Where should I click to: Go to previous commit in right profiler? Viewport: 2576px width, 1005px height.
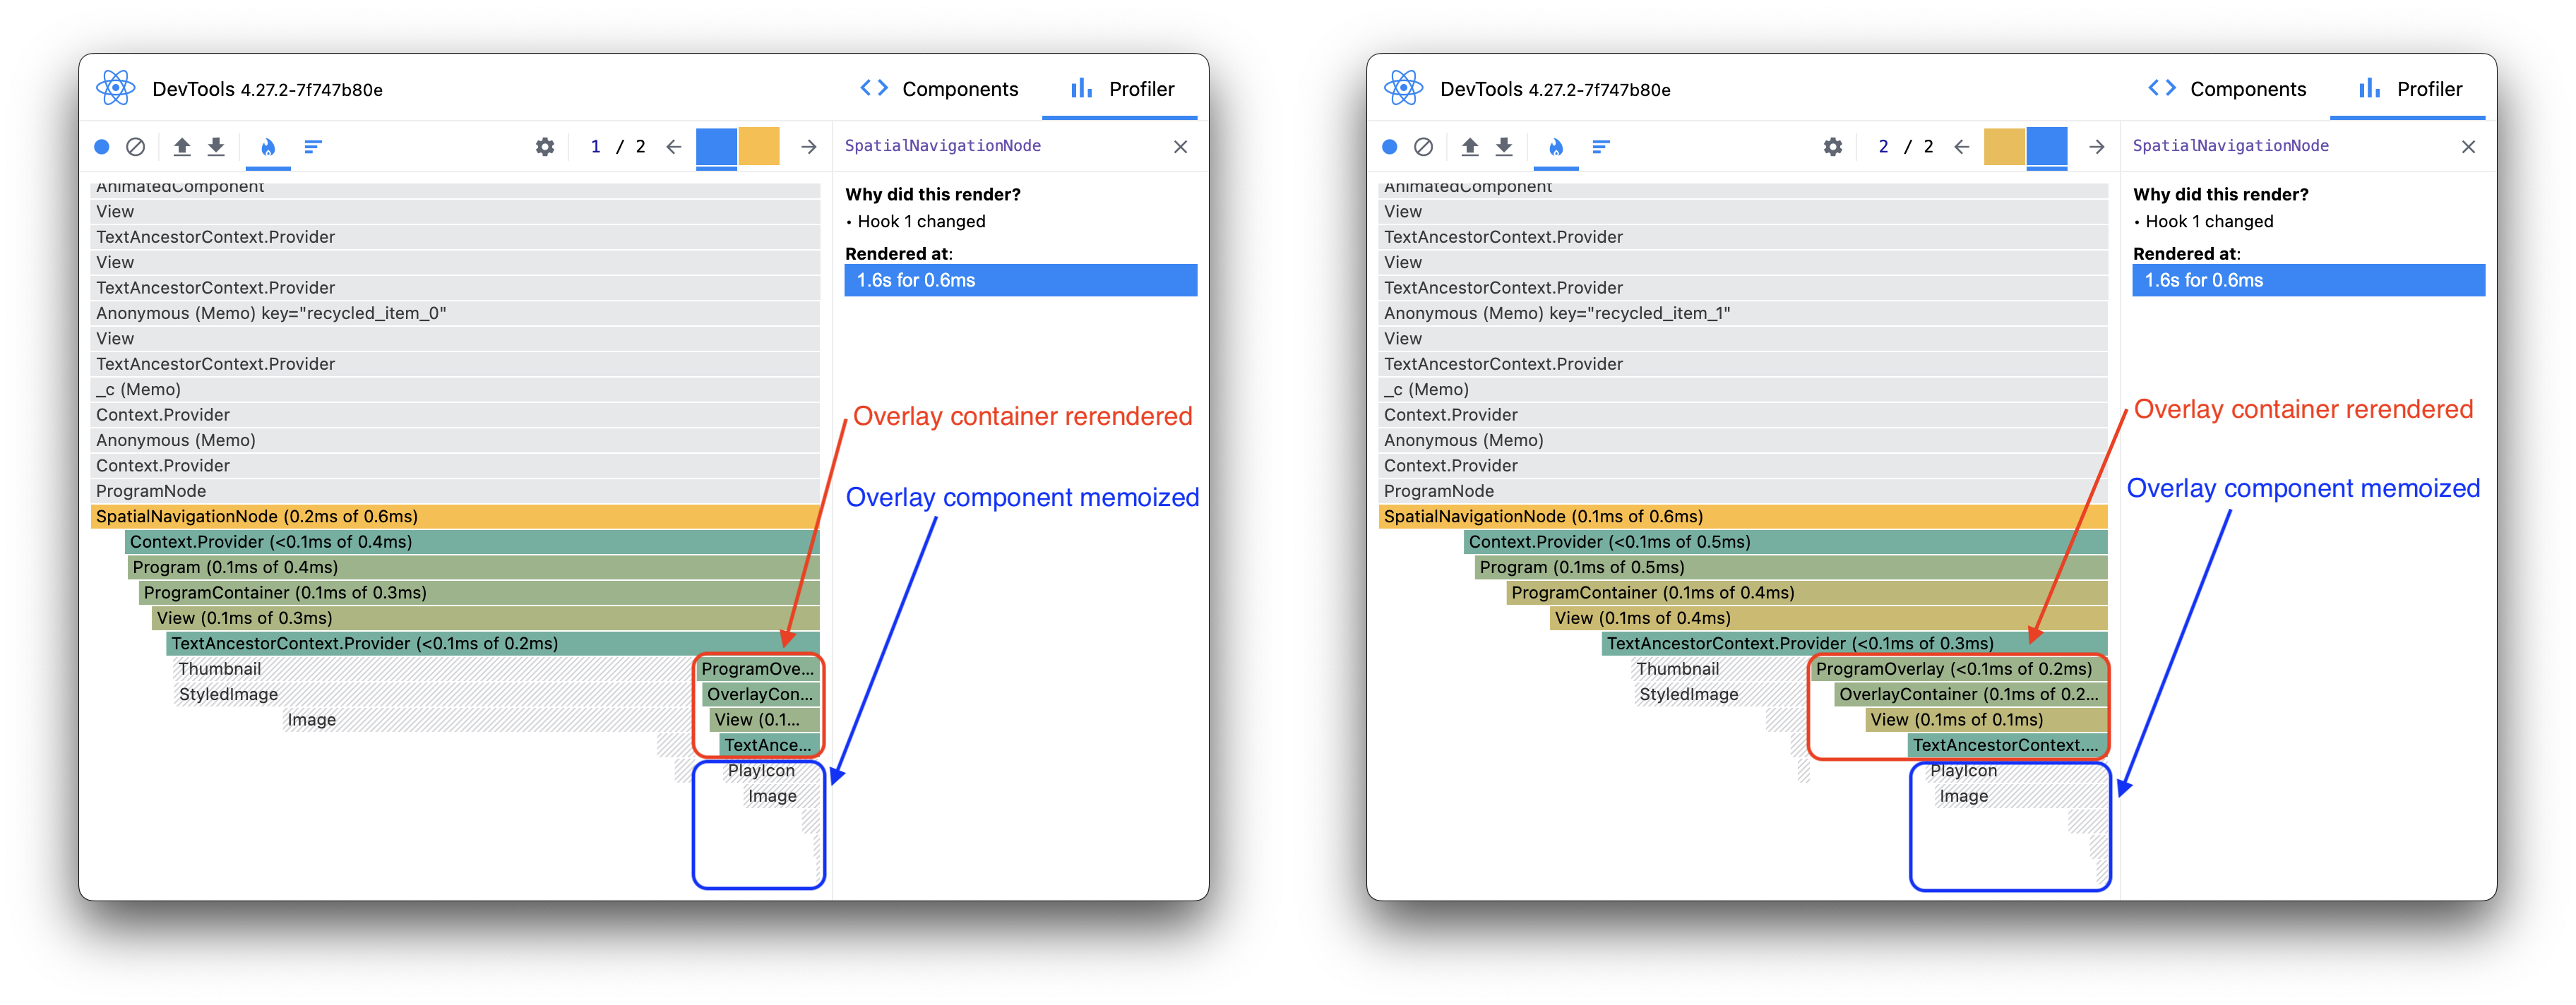1962,147
